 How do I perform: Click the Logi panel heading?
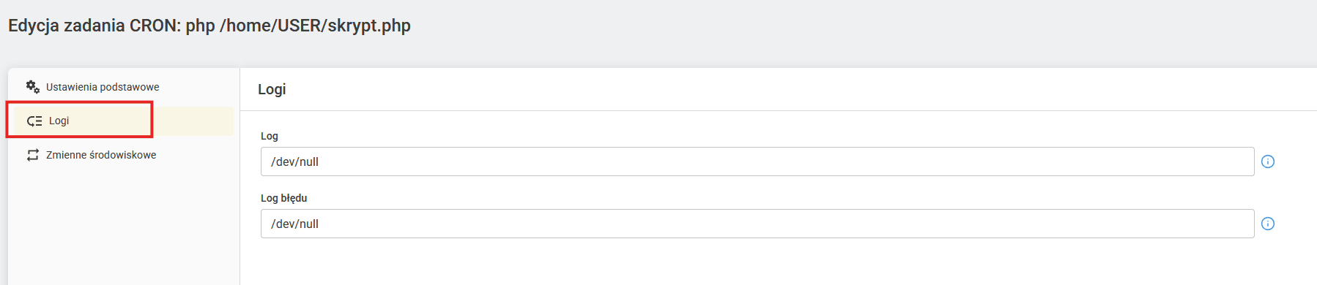click(272, 89)
